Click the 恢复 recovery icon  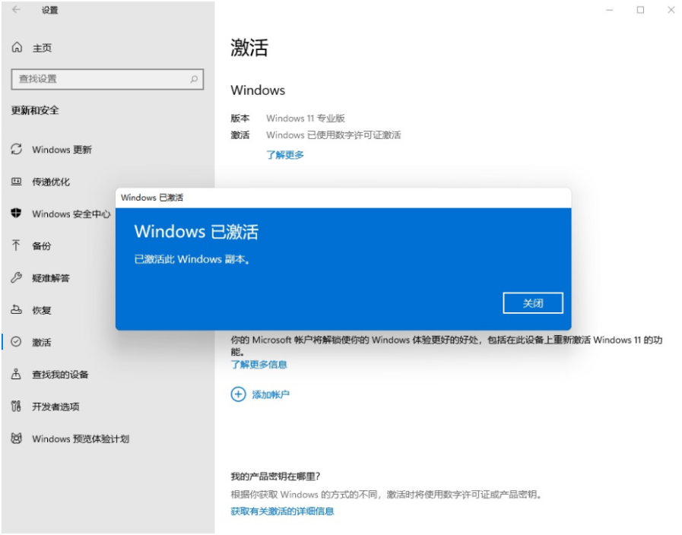click(x=17, y=309)
